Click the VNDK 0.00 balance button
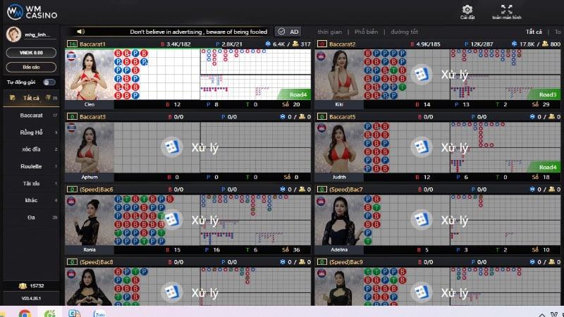Viewport: 564px width, 317px height. coord(30,53)
